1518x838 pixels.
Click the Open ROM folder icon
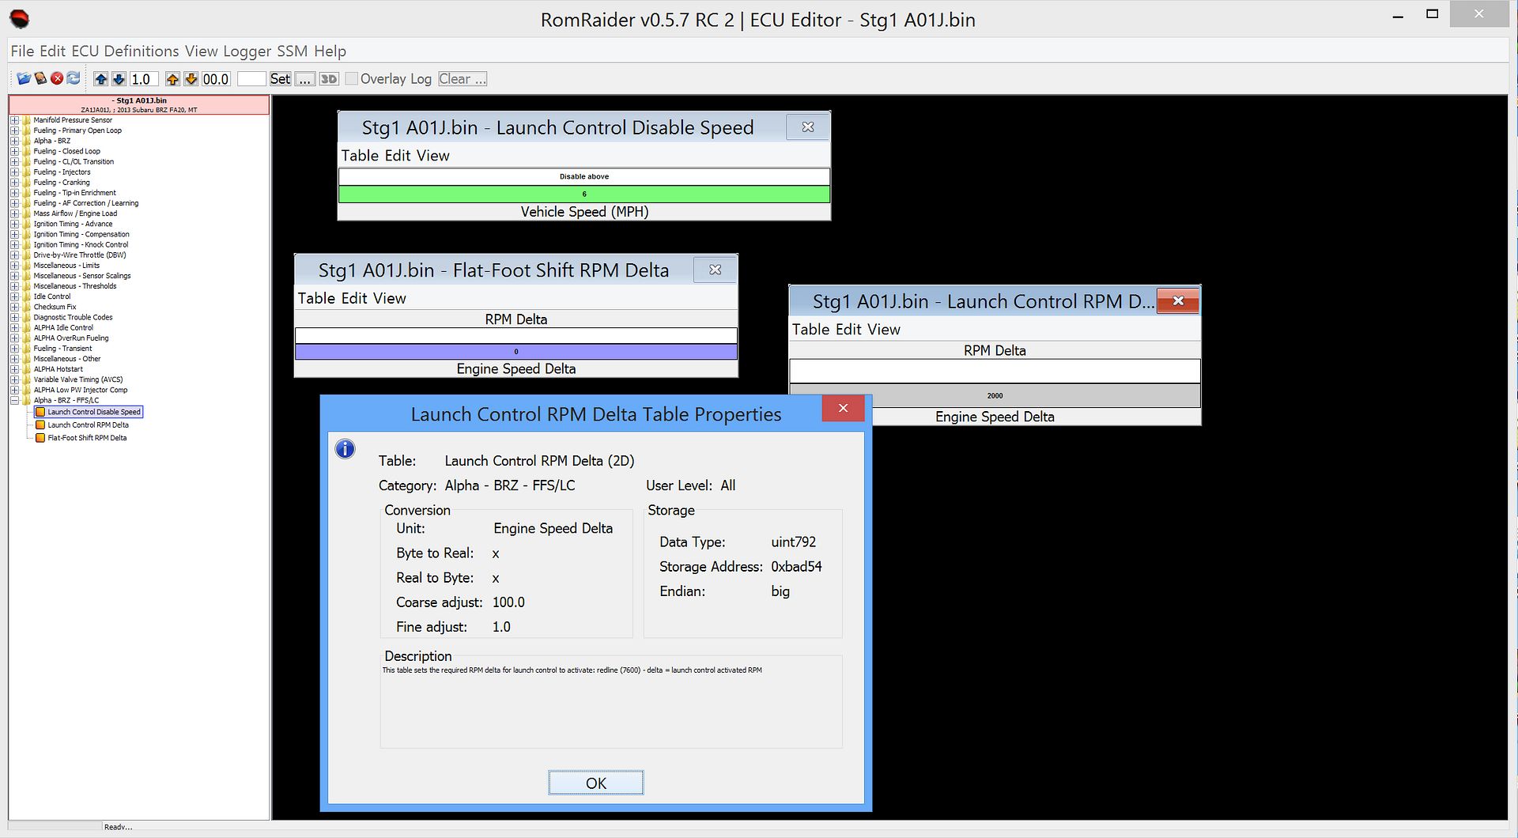point(24,79)
